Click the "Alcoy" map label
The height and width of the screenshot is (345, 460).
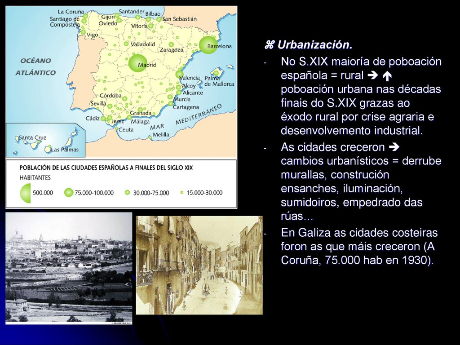coord(189,86)
